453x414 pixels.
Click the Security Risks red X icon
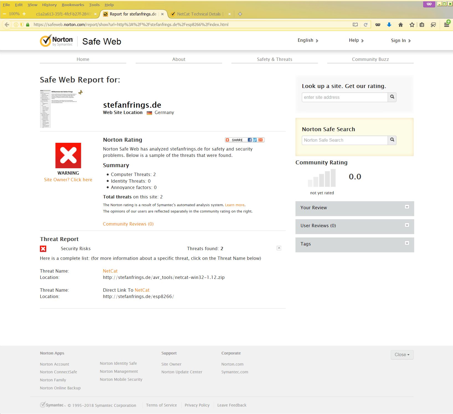pos(43,249)
